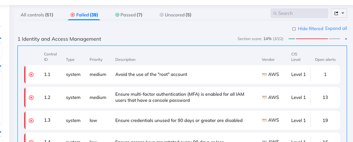Select the Unscored (5) tab
The width and height of the screenshot is (353, 142).
point(175,15)
